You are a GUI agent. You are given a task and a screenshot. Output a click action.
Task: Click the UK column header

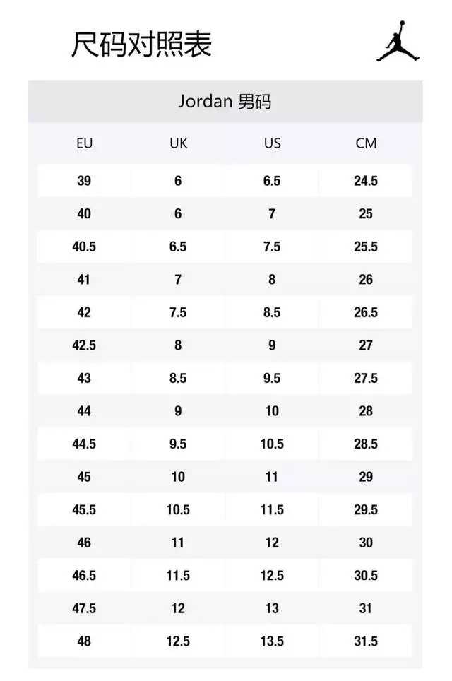click(178, 143)
